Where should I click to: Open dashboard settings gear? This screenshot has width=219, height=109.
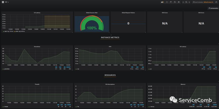pyautogui.click(x=179, y=2)
